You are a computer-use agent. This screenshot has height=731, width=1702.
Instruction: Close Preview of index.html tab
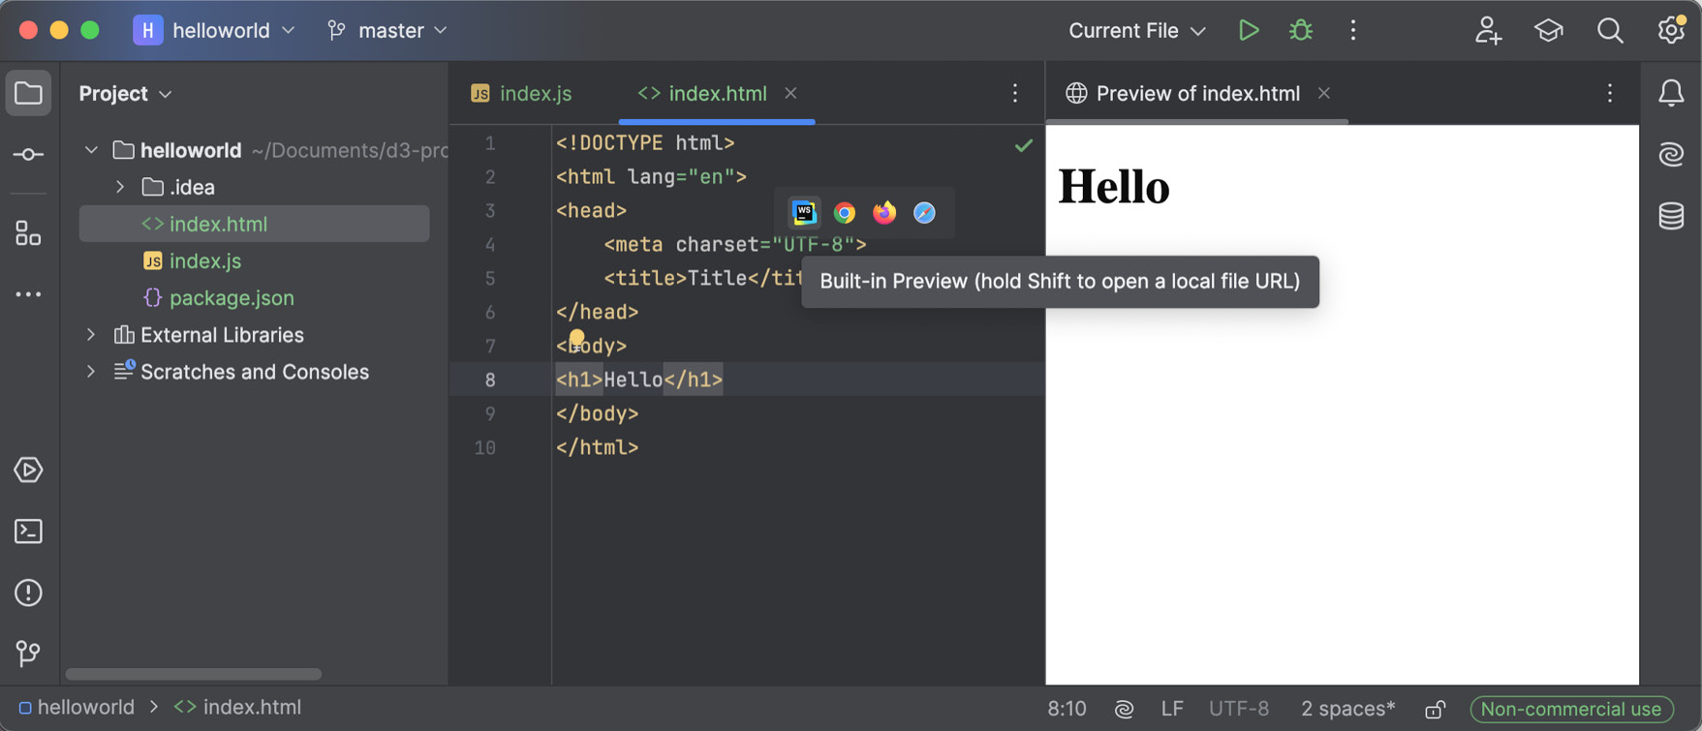coord(1323,93)
